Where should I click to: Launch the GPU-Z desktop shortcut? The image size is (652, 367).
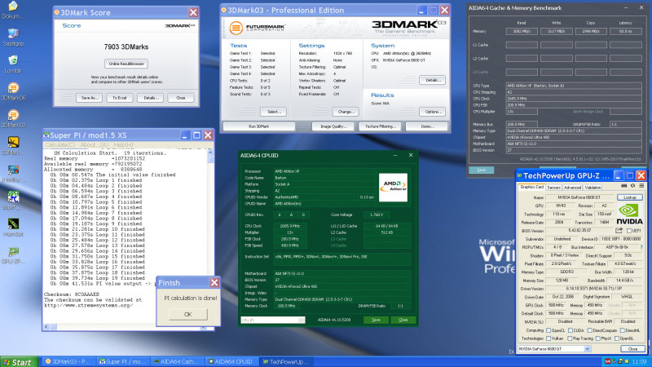coord(13,251)
